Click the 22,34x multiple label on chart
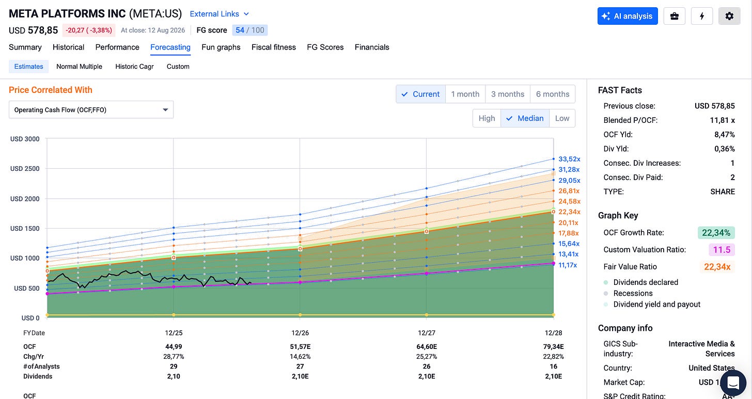Image resolution: width=752 pixels, height=399 pixels. [569, 212]
